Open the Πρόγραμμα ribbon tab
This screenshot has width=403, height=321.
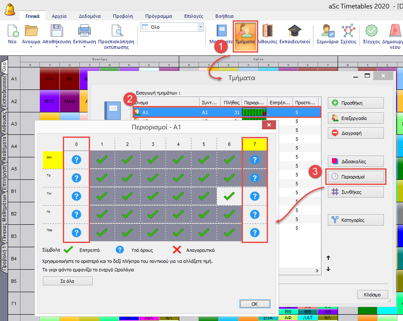tap(158, 16)
